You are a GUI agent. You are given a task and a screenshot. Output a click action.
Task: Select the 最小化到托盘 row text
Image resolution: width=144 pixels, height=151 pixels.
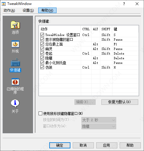pyautogui.click(x=56, y=63)
